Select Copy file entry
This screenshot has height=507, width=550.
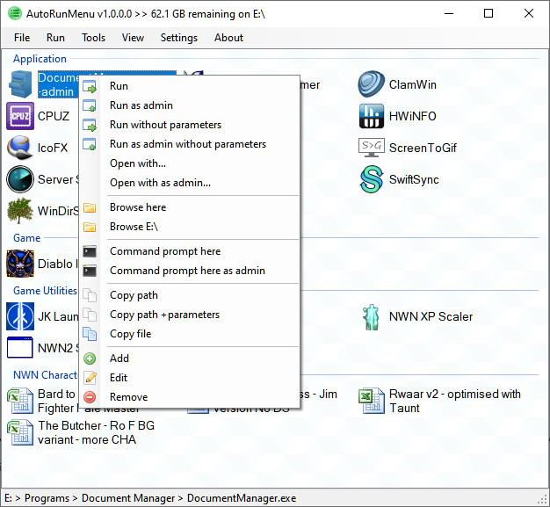pyautogui.click(x=190, y=334)
